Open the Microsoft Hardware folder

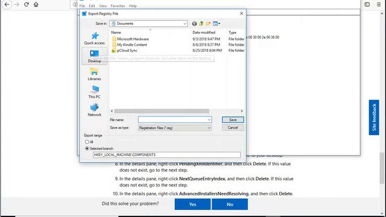pyautogui.click(x=133, y=39)
